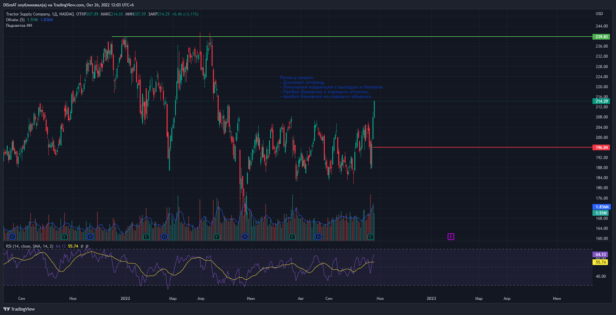Click the RSI (14, close, SMA, 14, 2) legend
Viewport: 616px width, 315px height.
(30, 246)
